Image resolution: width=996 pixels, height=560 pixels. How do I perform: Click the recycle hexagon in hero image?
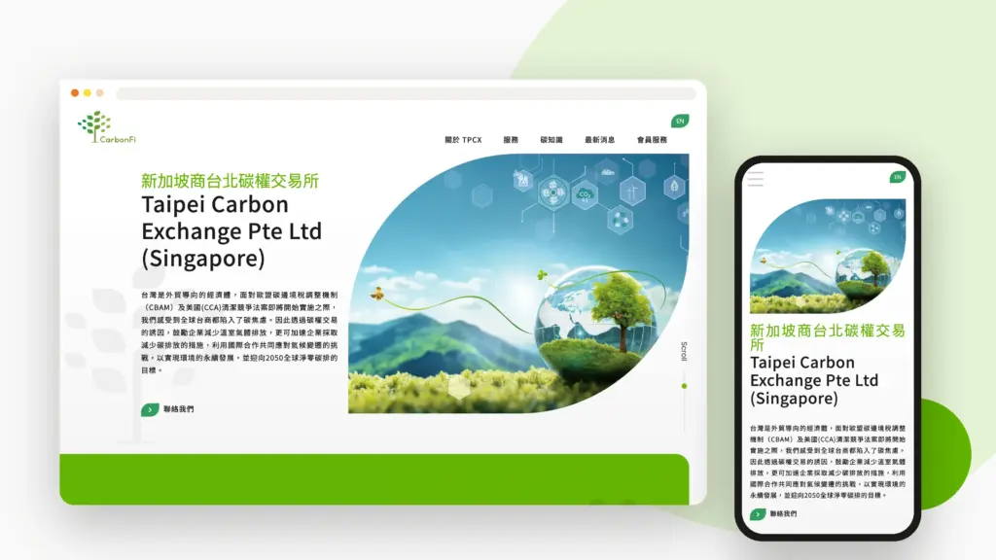point(620,221)
